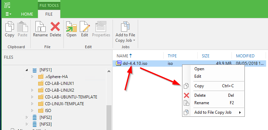Expand the .vSphere-HA folder
Screen dimensions: 268x130
[32, 77]
